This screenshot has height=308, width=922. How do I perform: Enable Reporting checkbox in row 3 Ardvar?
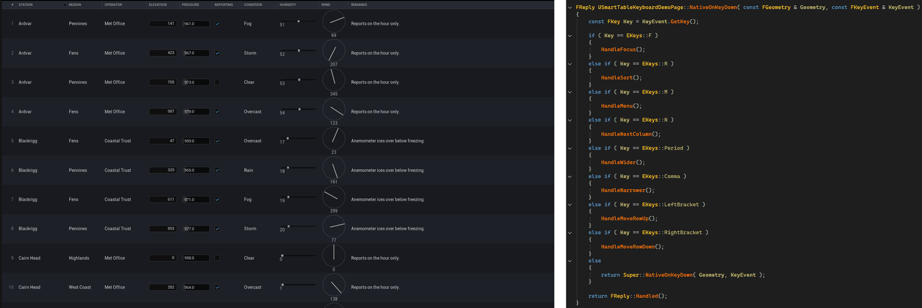[x=217, y=82]
